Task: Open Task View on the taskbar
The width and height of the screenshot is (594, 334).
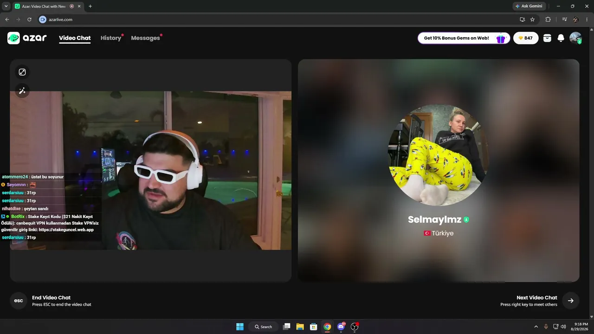Action: click(287, 327)
